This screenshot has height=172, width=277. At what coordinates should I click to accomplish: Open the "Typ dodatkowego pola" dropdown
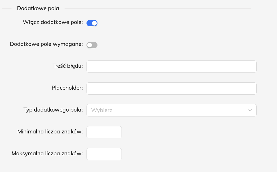(171, 110)
